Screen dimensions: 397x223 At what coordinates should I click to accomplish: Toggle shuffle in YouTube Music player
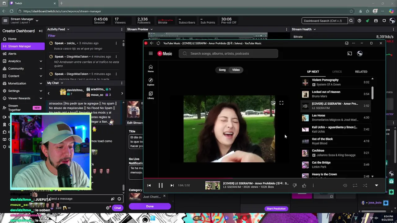pyautogui.click(x=365, y=185)
